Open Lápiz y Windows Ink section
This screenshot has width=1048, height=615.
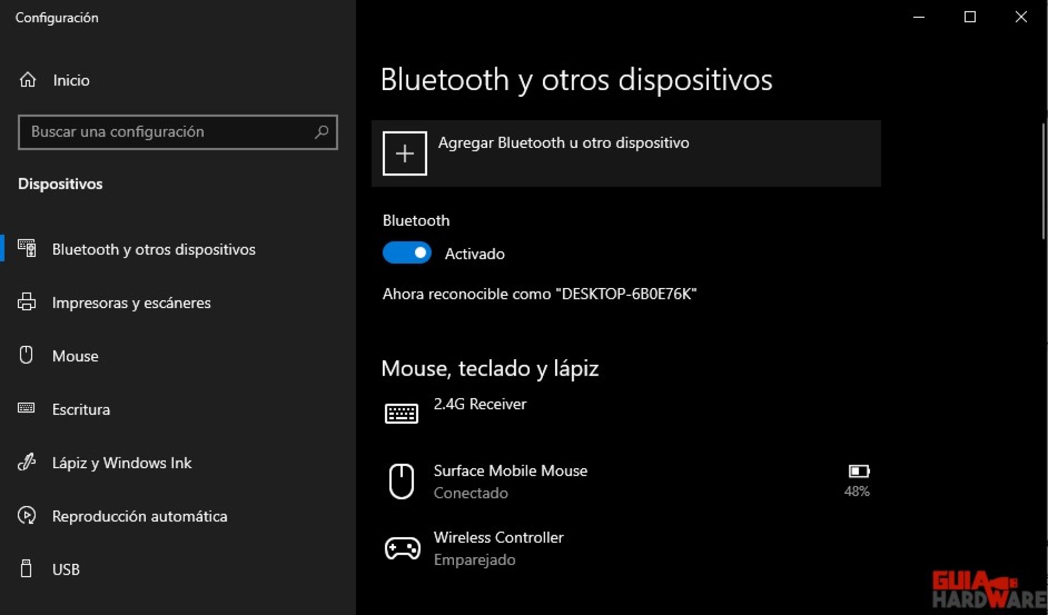coord(178,463)
